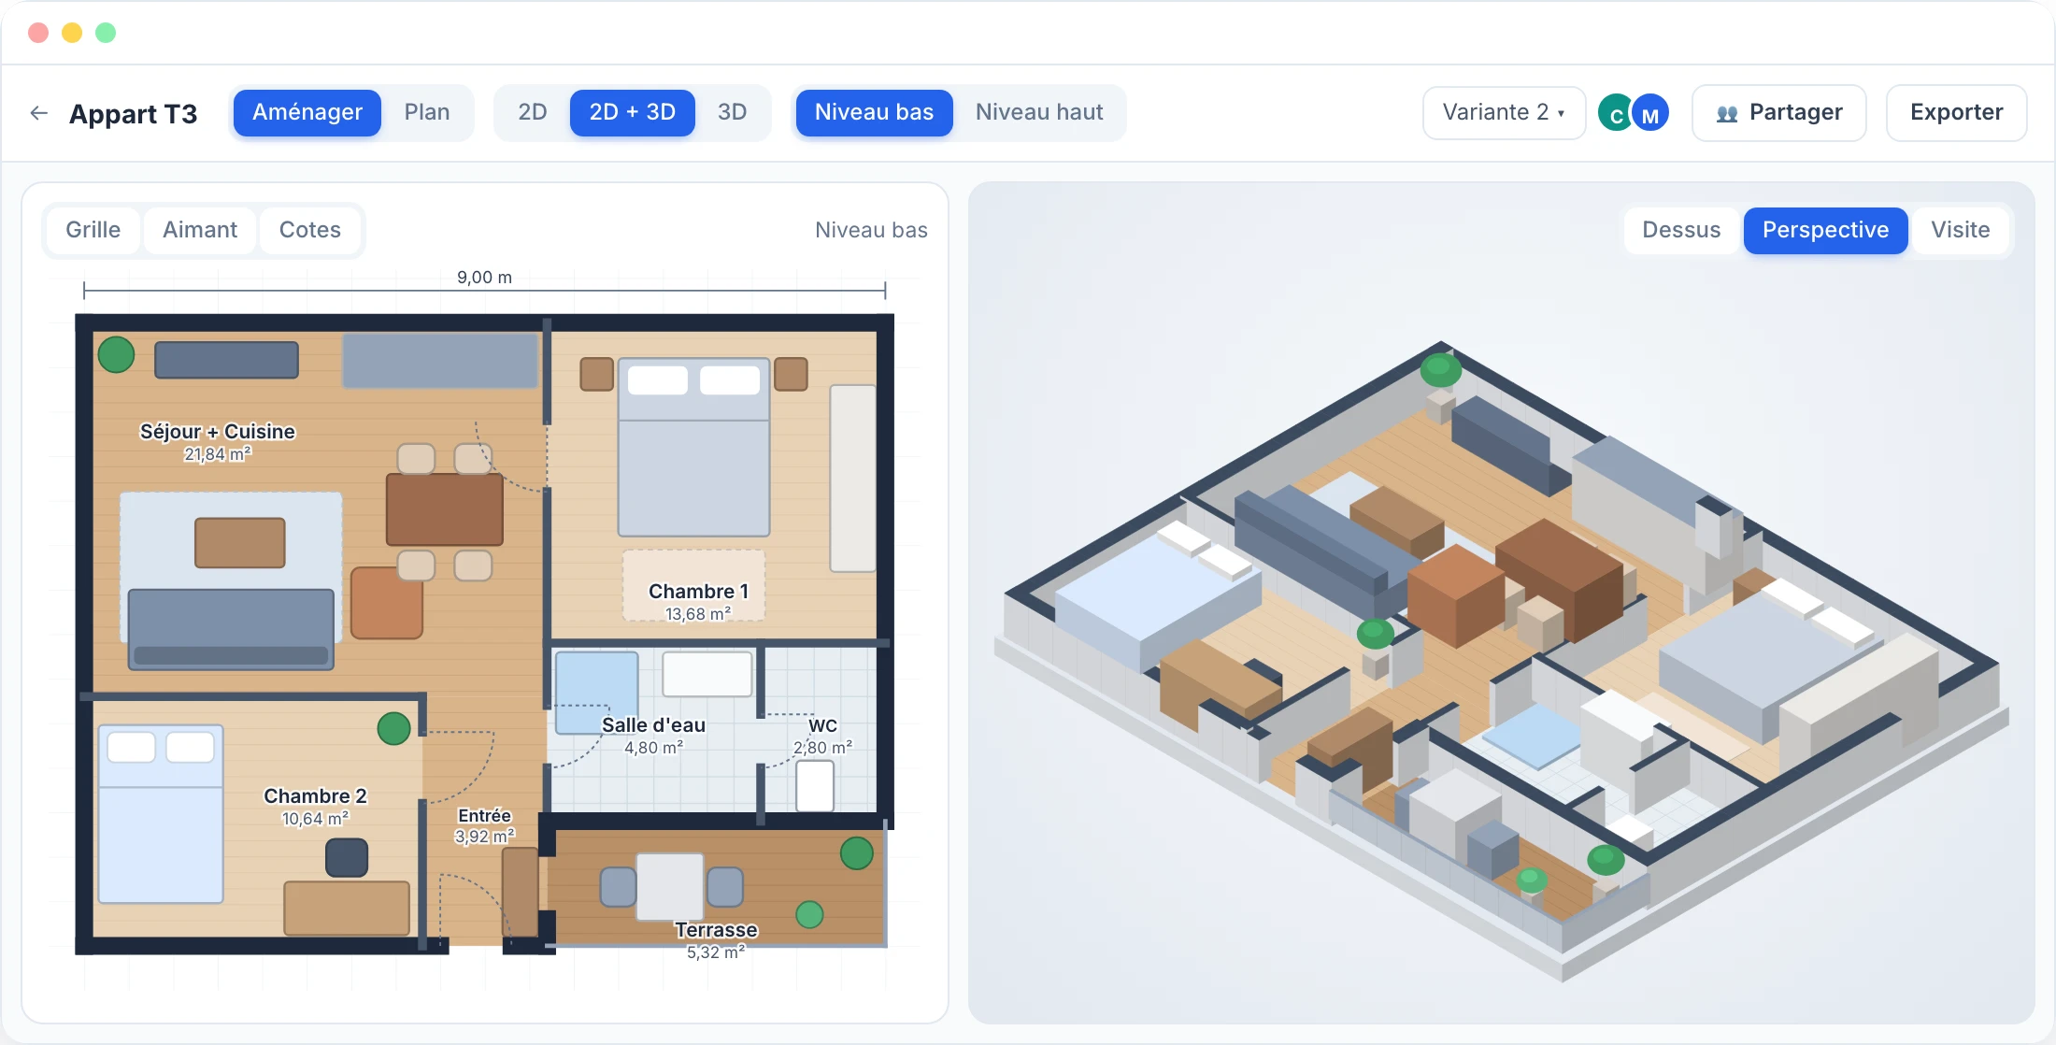Screen dimensions: 2056x1045
Task: Open the Variante 2 dropdown
Action: point(1504,113)
